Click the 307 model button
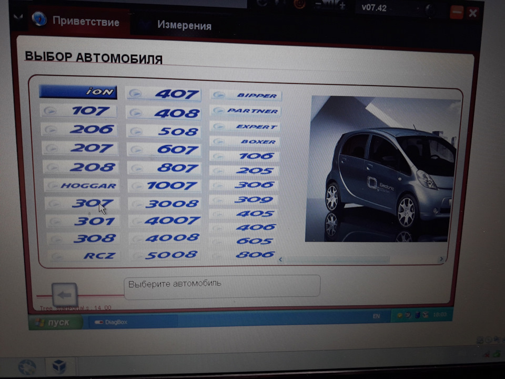 click(x=83, y=203)
